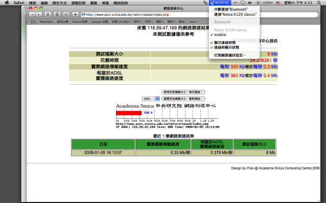This screenshot has height=203, width=326.
Task: Click the 24.208261 秒 time value
Action: point(264,60)
